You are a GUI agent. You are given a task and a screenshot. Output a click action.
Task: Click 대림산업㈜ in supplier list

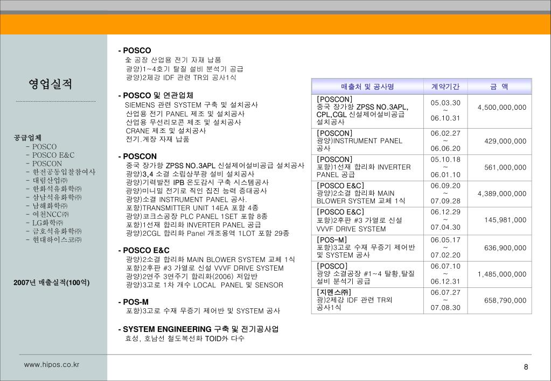pyautogui.click(x=50, y=180)
